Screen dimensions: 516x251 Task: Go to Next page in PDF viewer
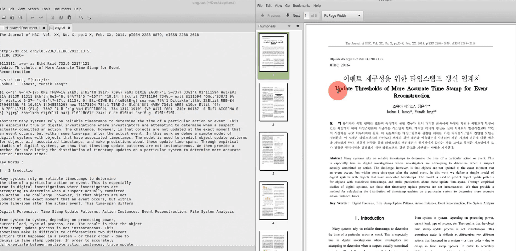tap(293, 15)
